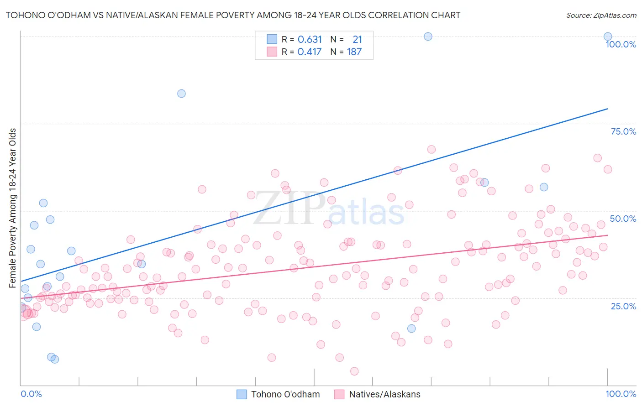Select the blue data point at top right corner
The width and height of the screenshot is (642, 407).
(608, 37)
